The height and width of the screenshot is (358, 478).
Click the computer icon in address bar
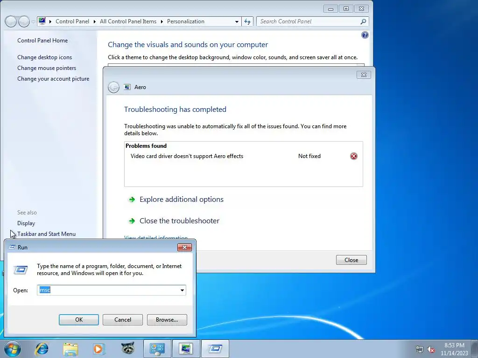point(42,21)
